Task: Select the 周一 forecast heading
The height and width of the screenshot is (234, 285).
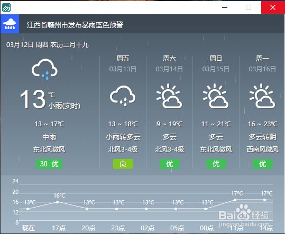Action: point(262,59)
